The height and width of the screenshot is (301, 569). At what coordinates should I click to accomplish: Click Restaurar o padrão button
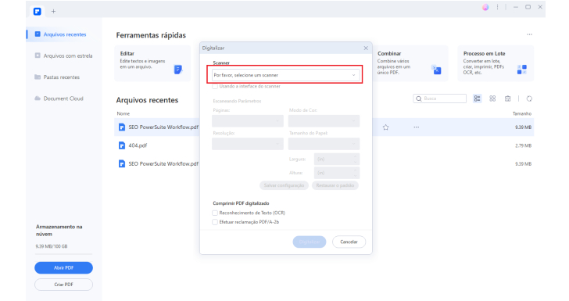pos(335,185)
